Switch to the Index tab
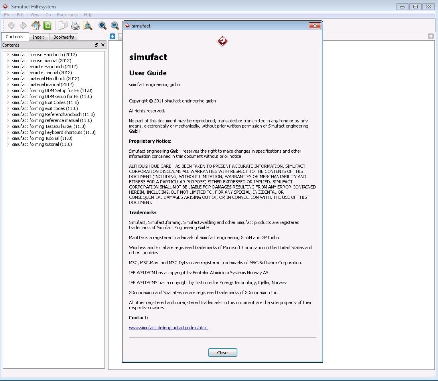438x381 pixels. point(38,37)
